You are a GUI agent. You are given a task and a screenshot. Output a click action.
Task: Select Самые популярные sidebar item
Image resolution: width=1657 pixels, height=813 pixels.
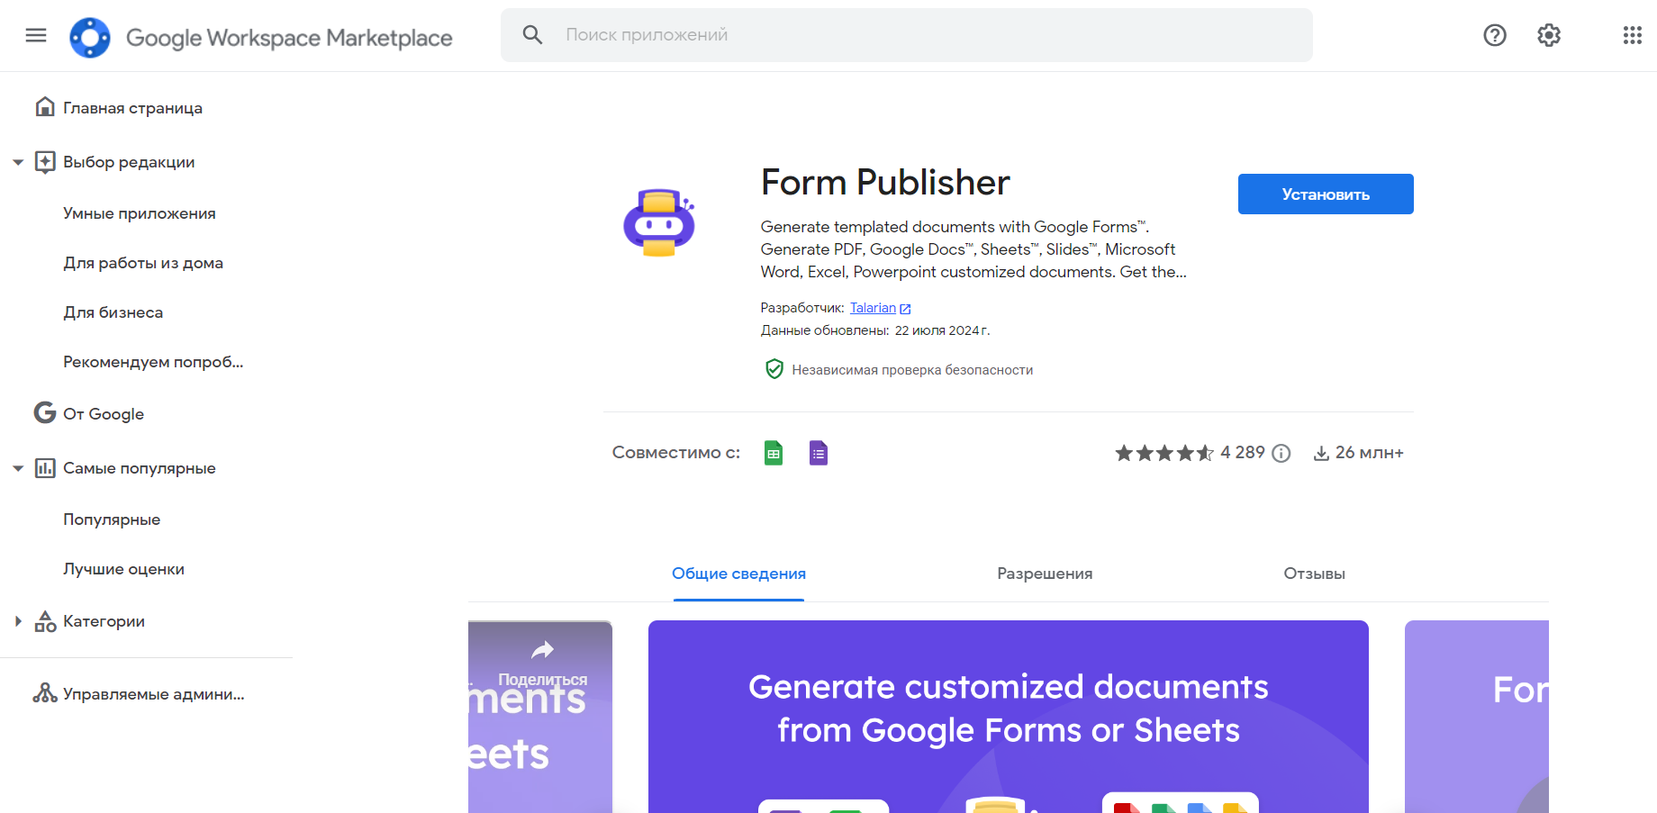140,468
